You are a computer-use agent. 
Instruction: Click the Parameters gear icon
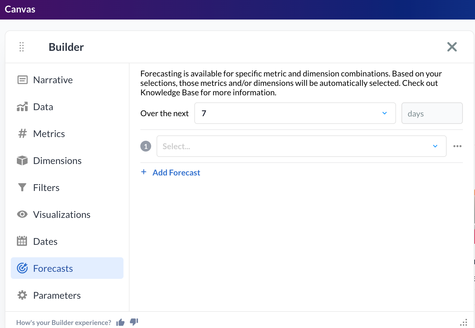pyautogui.click(x=22, y=295)
